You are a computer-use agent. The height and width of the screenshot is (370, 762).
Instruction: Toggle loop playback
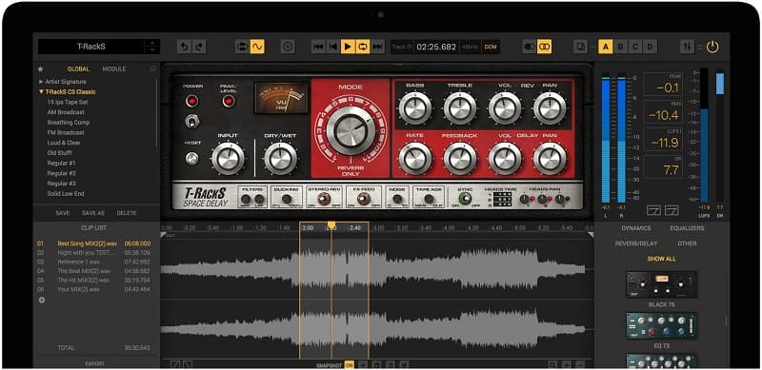pos(363,47)
